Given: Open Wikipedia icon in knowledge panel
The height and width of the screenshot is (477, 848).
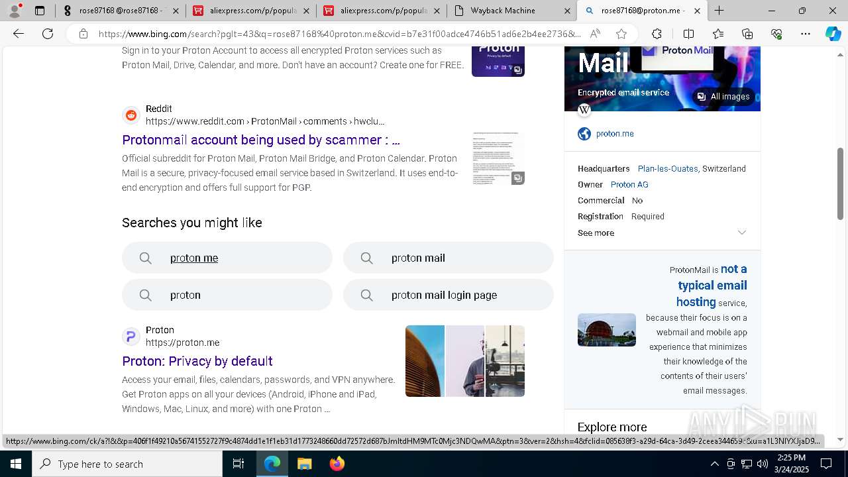Looking at the screenshot, I should coord(584,110).
